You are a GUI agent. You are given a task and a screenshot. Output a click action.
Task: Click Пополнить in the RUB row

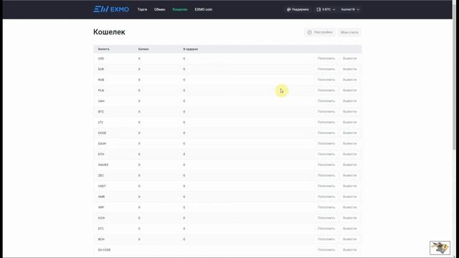326,80
